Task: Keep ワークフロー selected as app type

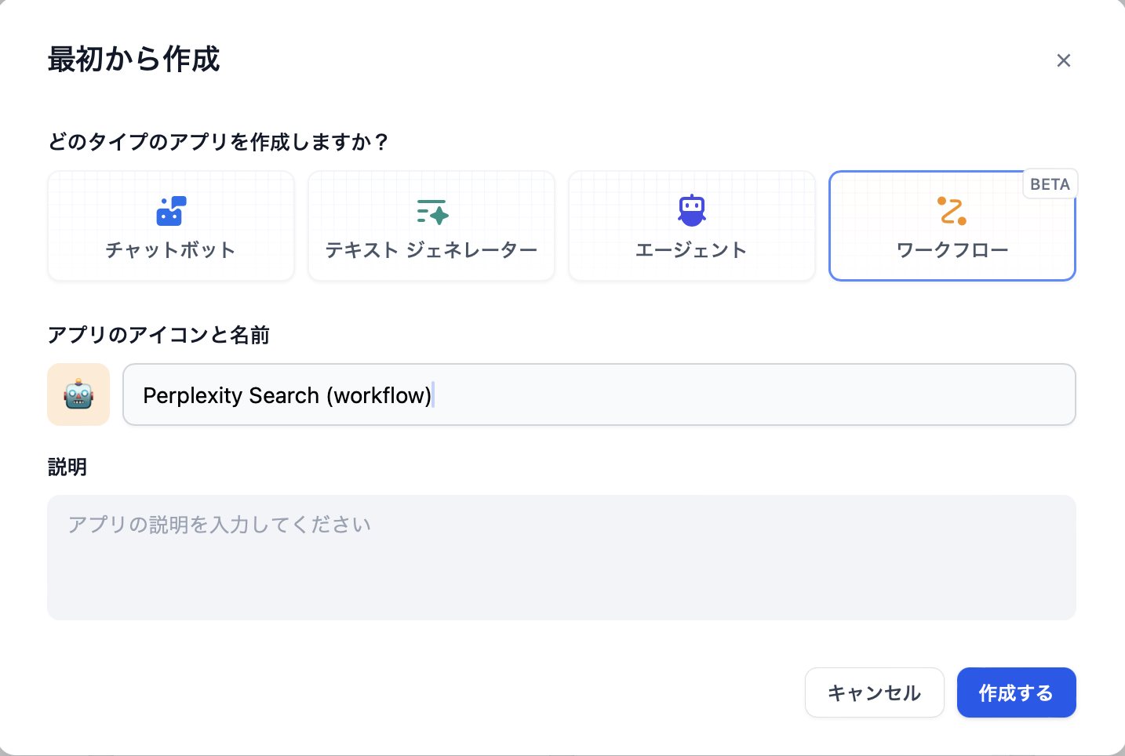Action: (x=952, y=226)
